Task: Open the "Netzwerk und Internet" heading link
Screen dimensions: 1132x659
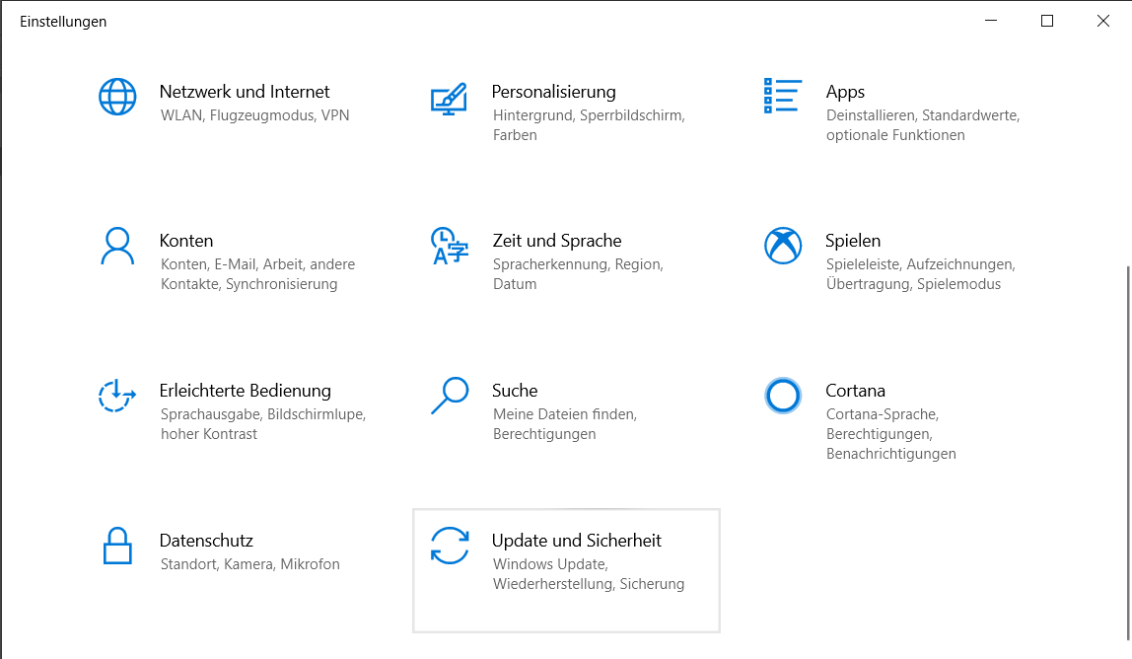Action: [x=245, y=92]
